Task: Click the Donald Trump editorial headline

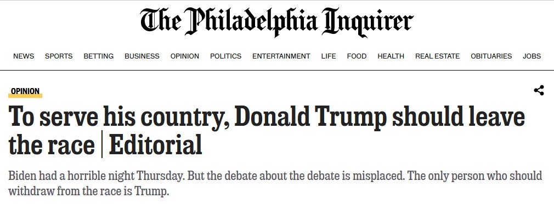Action: coord(267,131)
